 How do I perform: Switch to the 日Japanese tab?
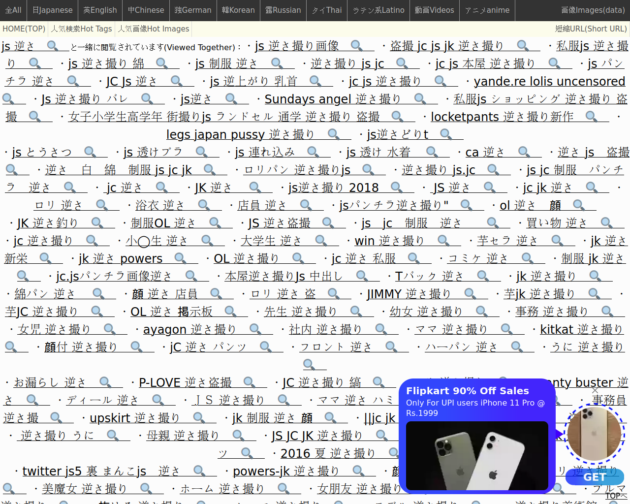click(53, 10)
